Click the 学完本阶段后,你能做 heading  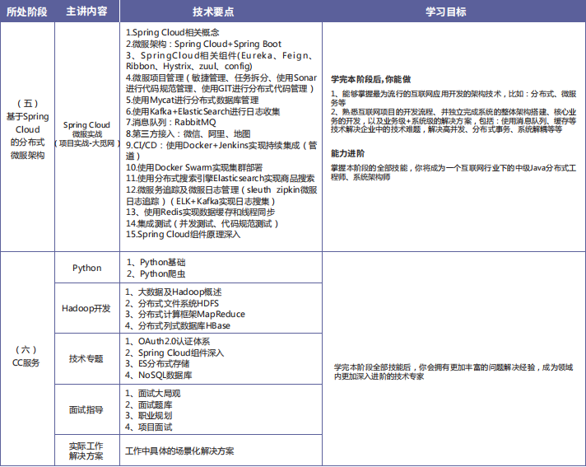[370, 79]
